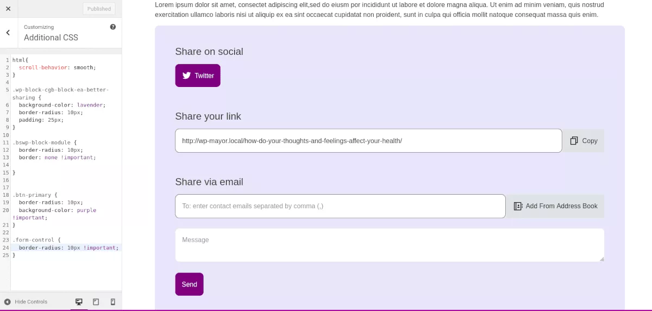Viewport: 652px width, 311px height.
Task: Click the Published button
Action: 99,9
